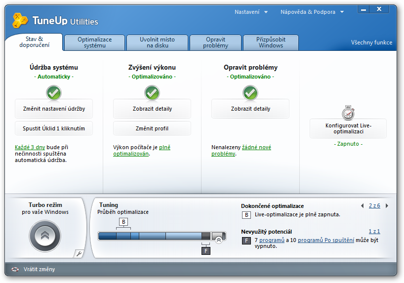Click Změnit nastavení údržby button

(54, 109)
